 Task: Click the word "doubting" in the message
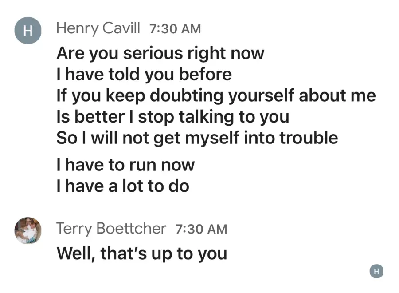[x=187, y=97]
